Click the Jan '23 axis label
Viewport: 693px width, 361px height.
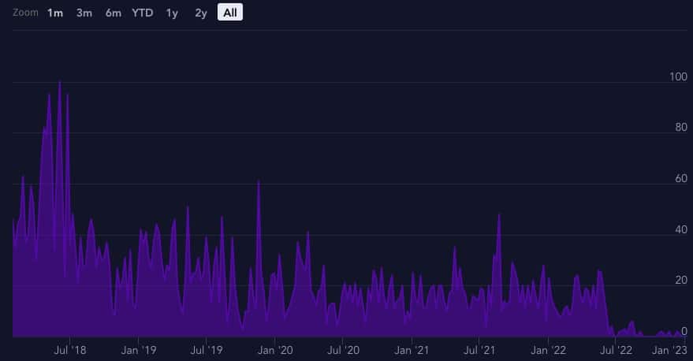[669, 351]
